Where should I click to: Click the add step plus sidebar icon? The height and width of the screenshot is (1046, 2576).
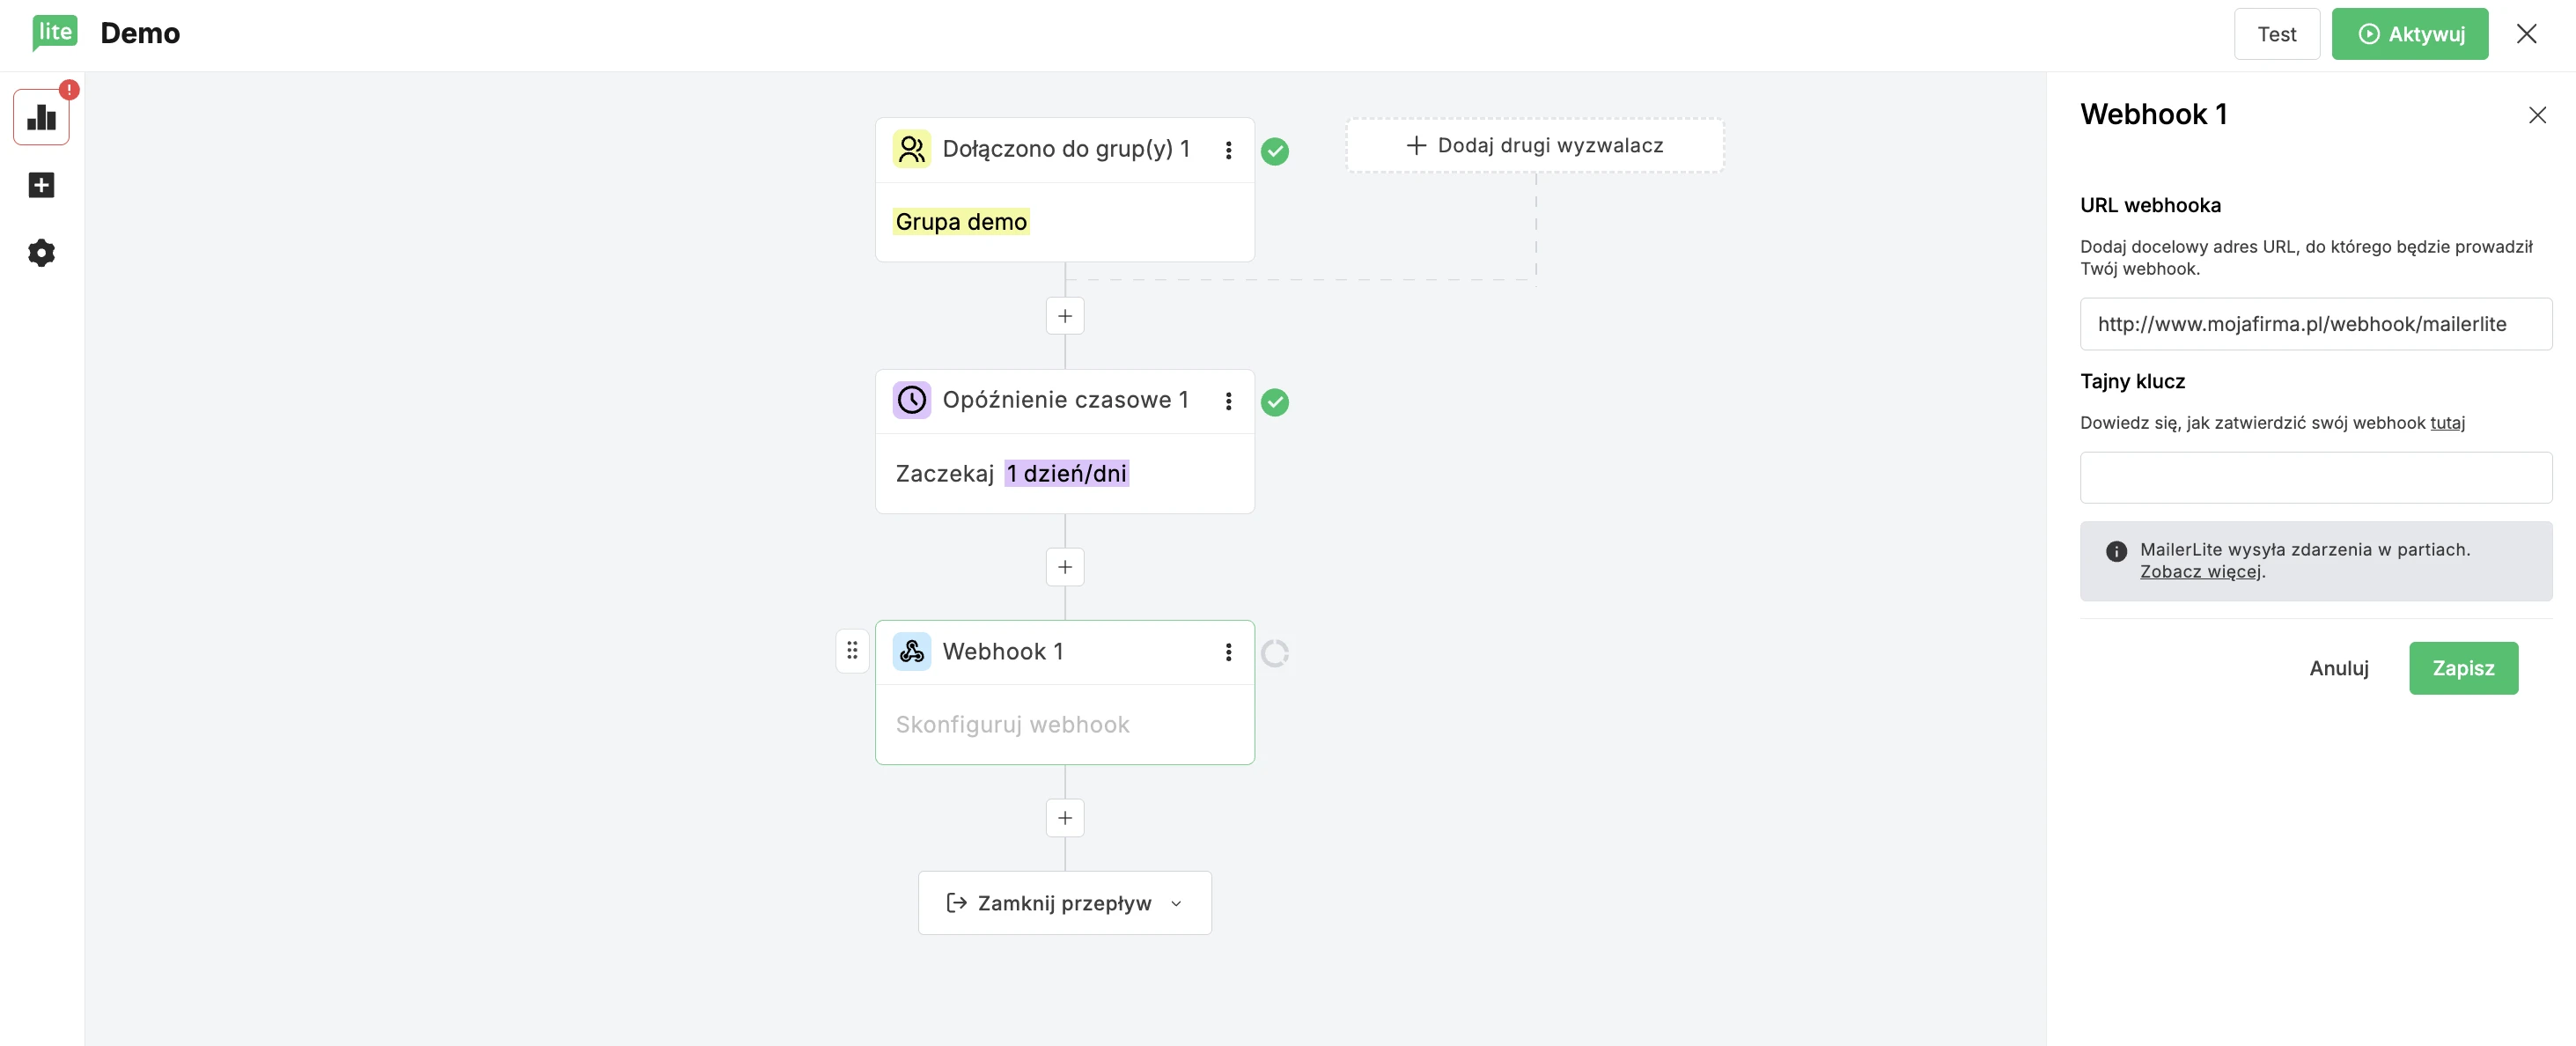pos(41,185)
